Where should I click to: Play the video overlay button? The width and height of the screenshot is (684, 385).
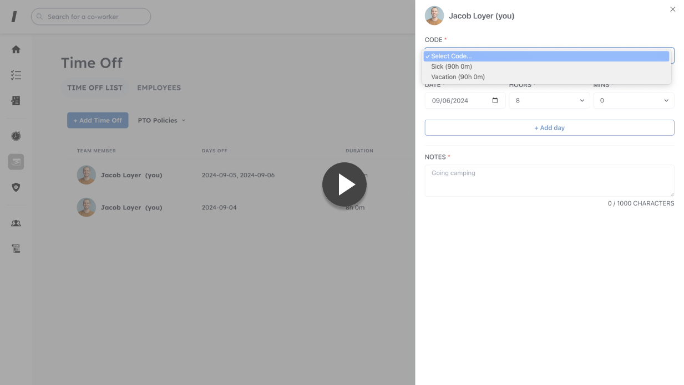tap(344, 184)
